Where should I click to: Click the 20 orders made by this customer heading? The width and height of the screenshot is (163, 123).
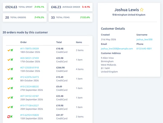tap(25, 32)
